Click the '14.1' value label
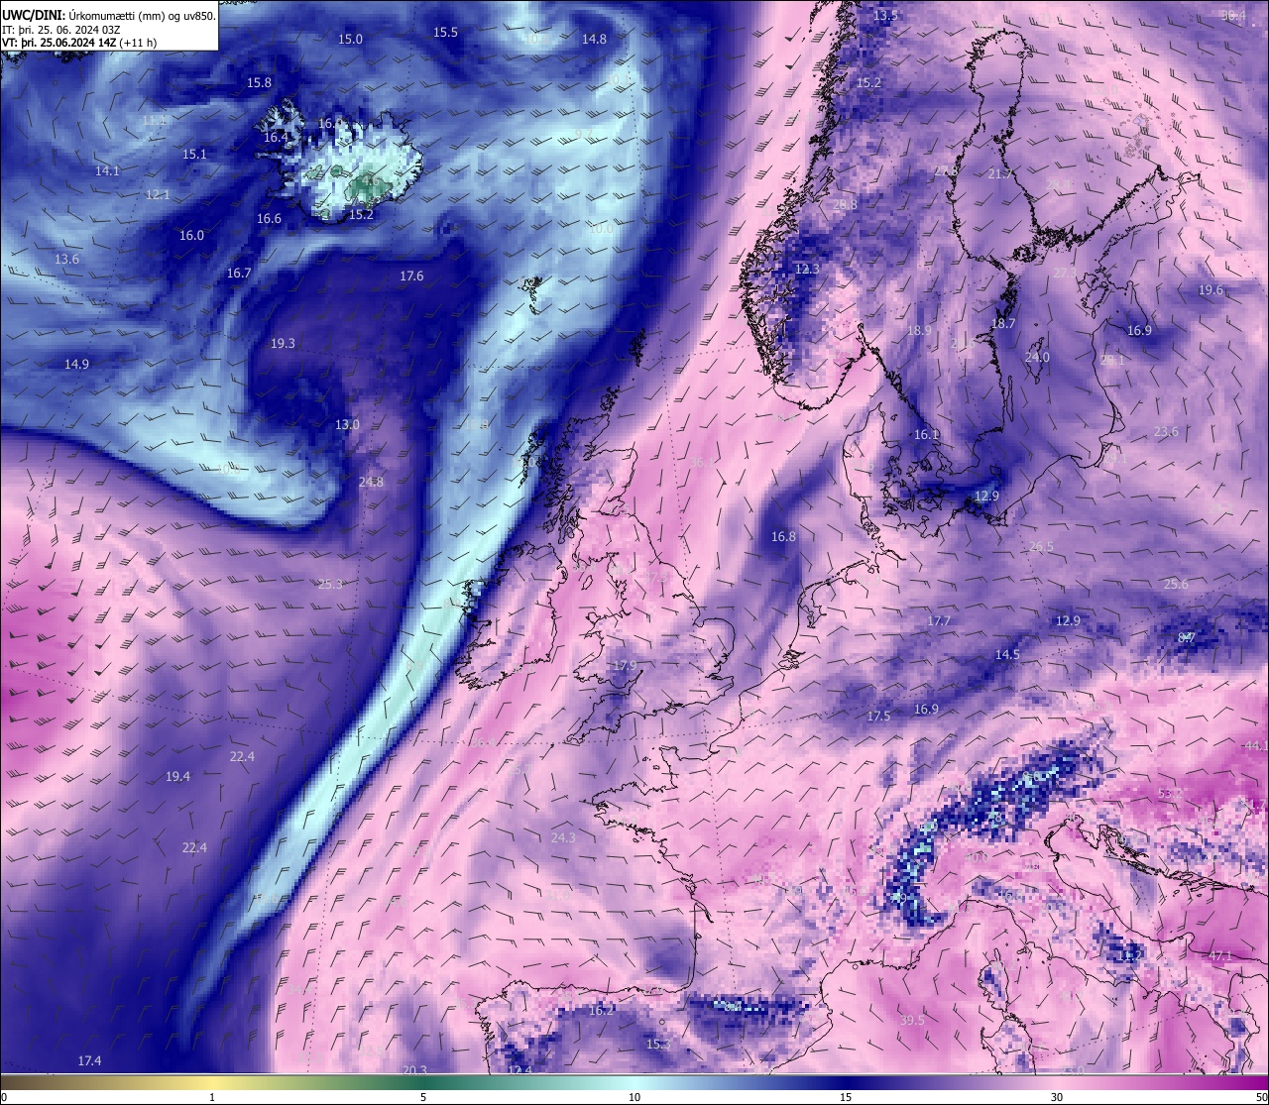Viewport: 1269px width, 1105px height. [107, 170]
